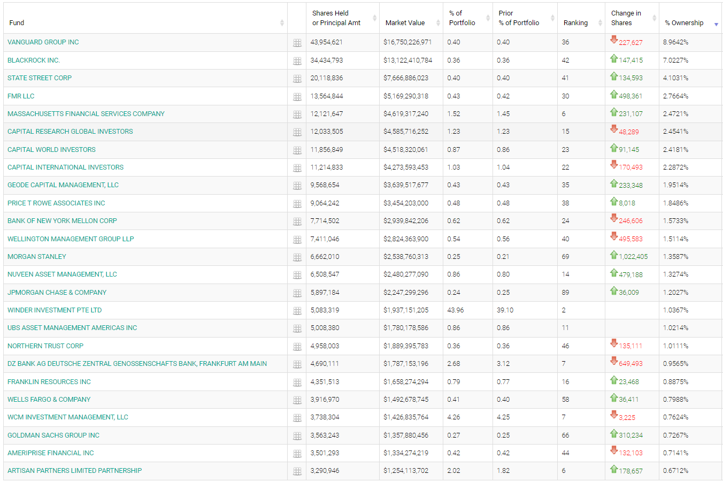Sort by Change in Shares arrows
This screenshot has width=723, height=482.
pos(654,18)
